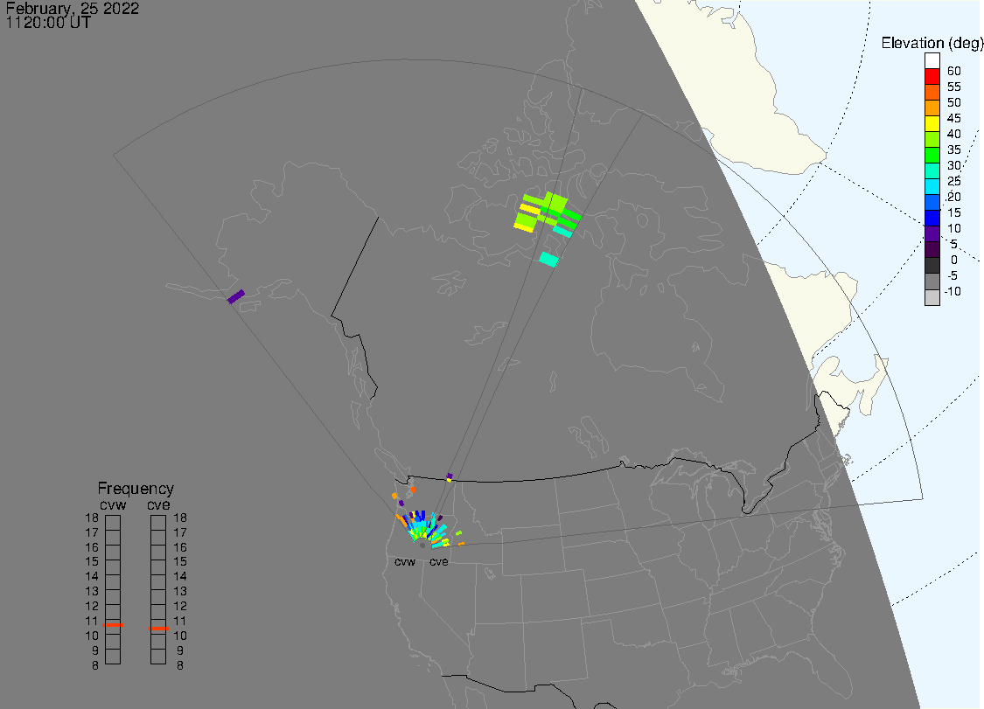Screen dimensions: 984x709
Task: Click the "0" elevation colorbar label
Action: 954,260
